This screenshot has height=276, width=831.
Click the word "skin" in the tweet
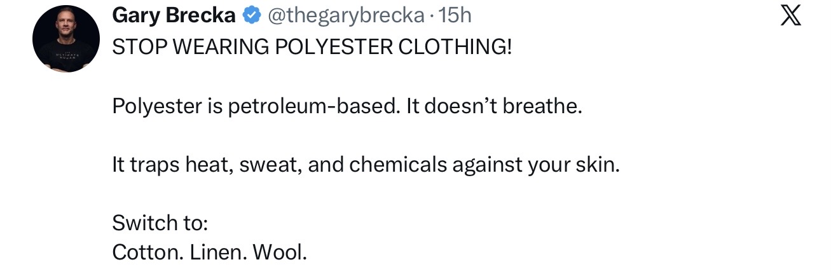click(x=599, y=165)
